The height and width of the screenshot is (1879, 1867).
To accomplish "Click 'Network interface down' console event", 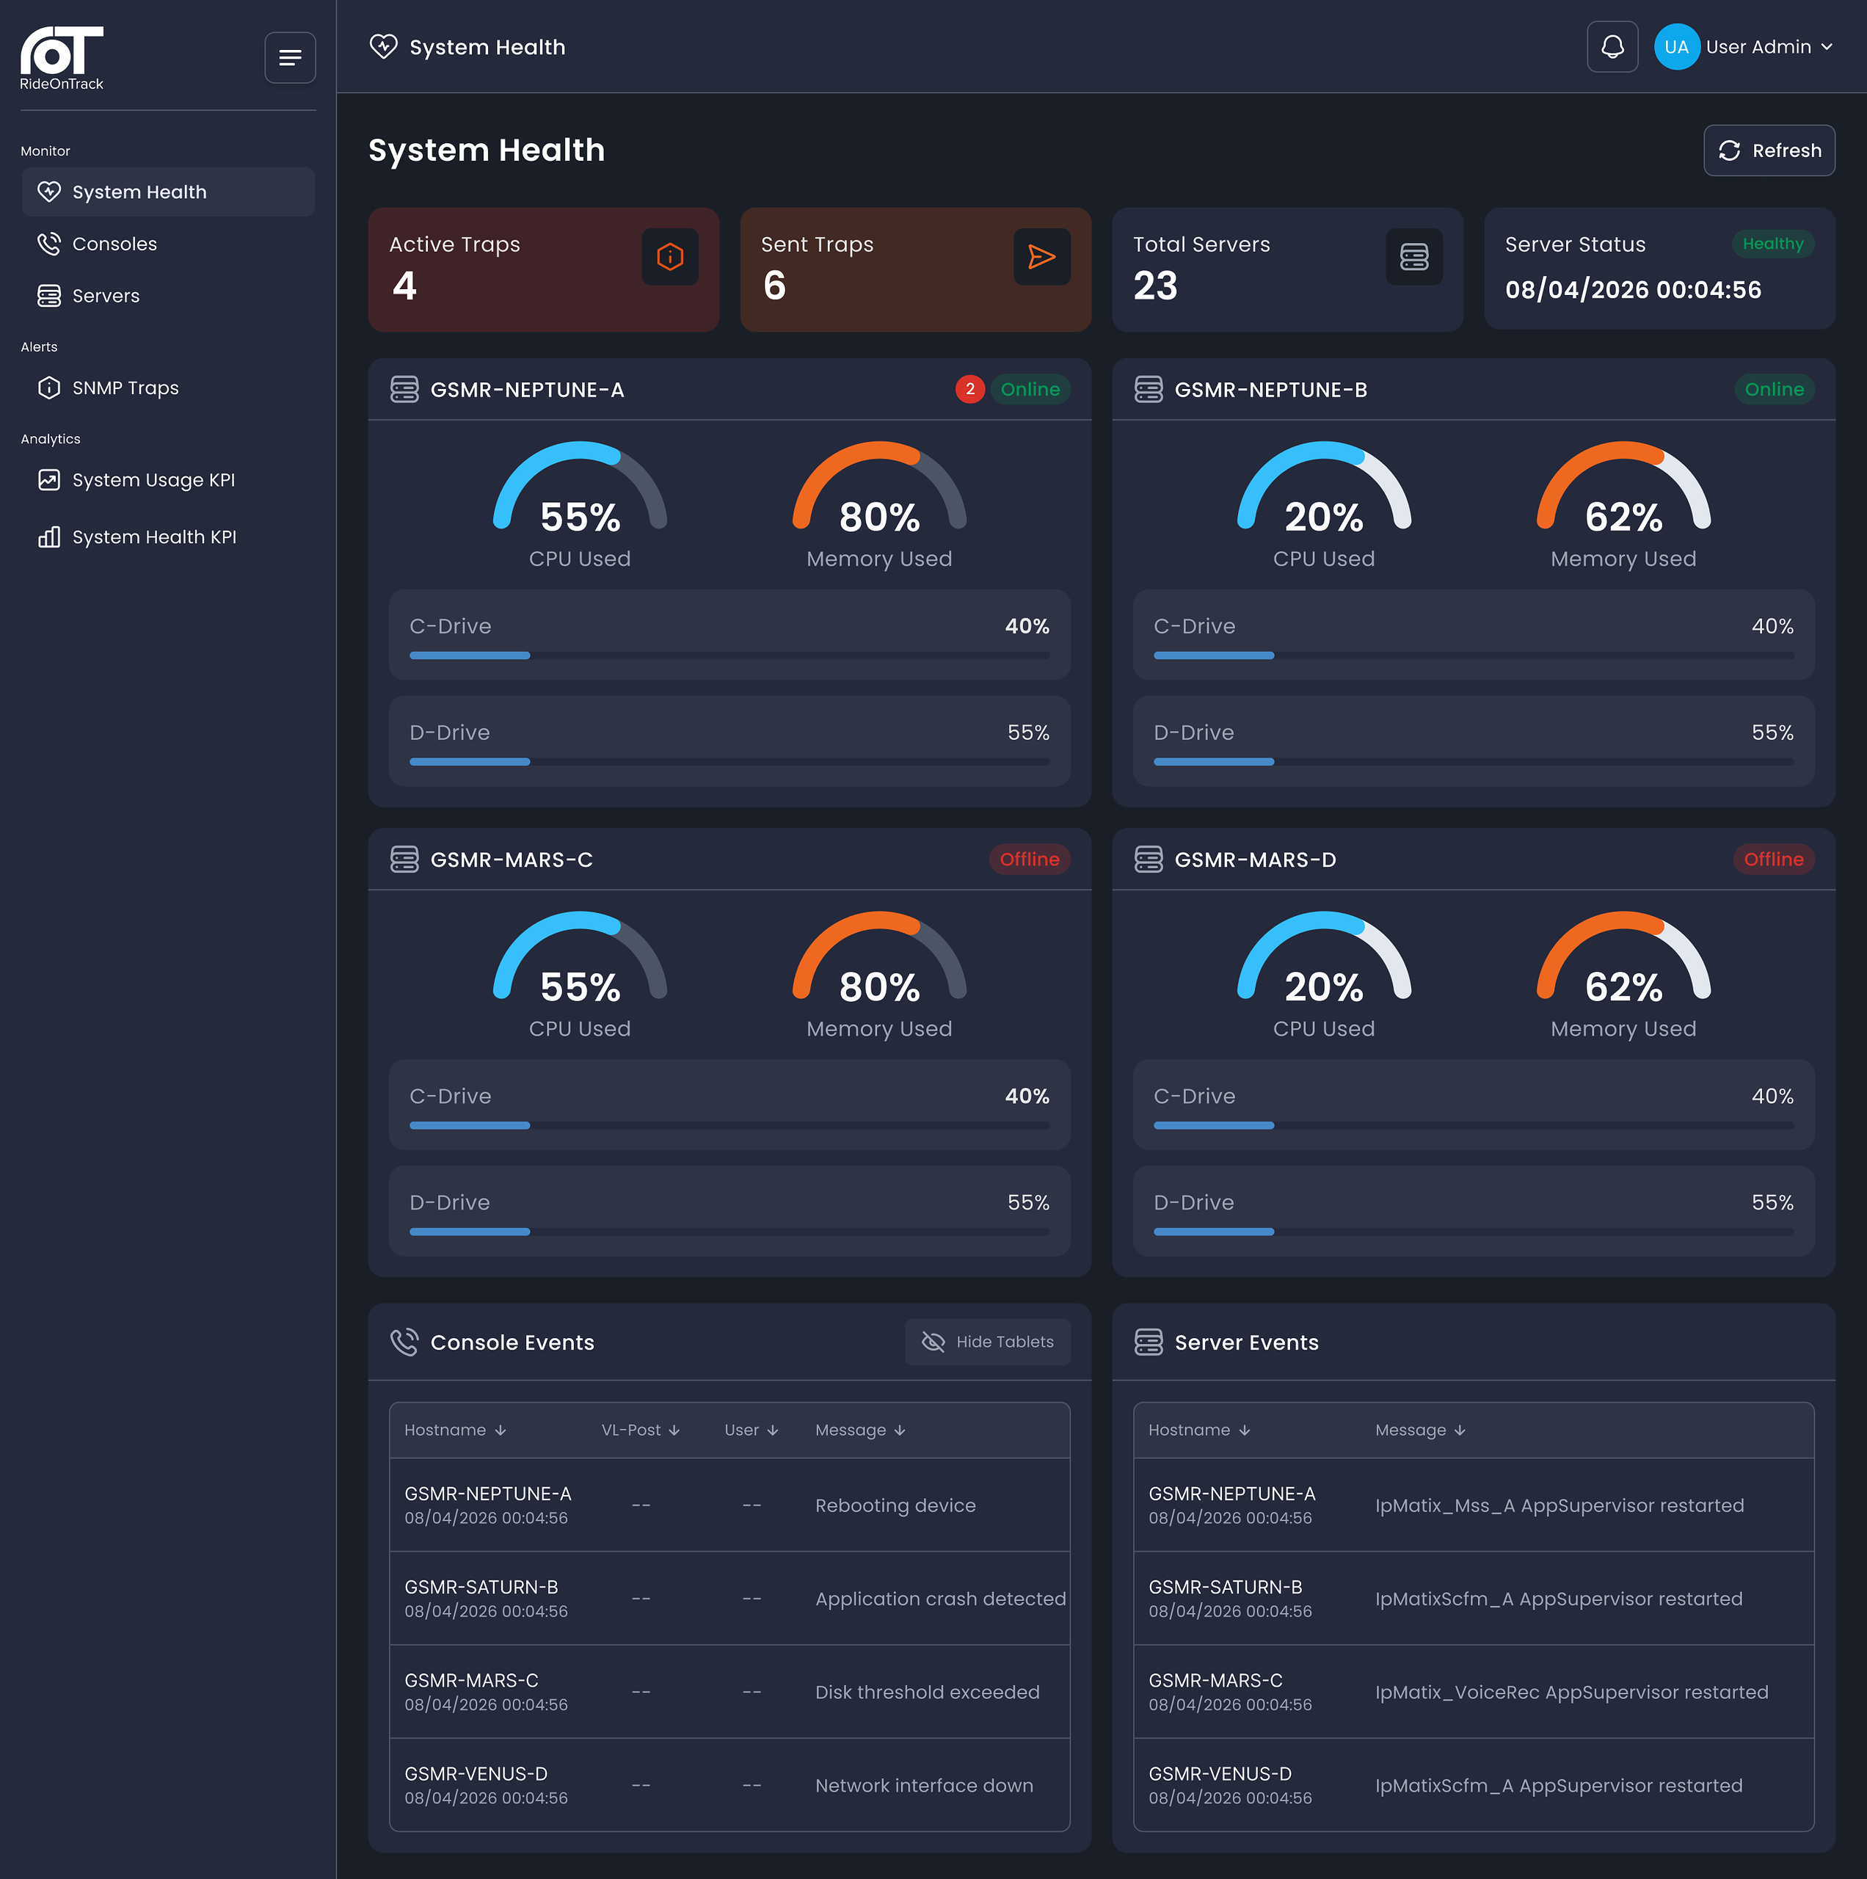I will tap(924, 1784).
